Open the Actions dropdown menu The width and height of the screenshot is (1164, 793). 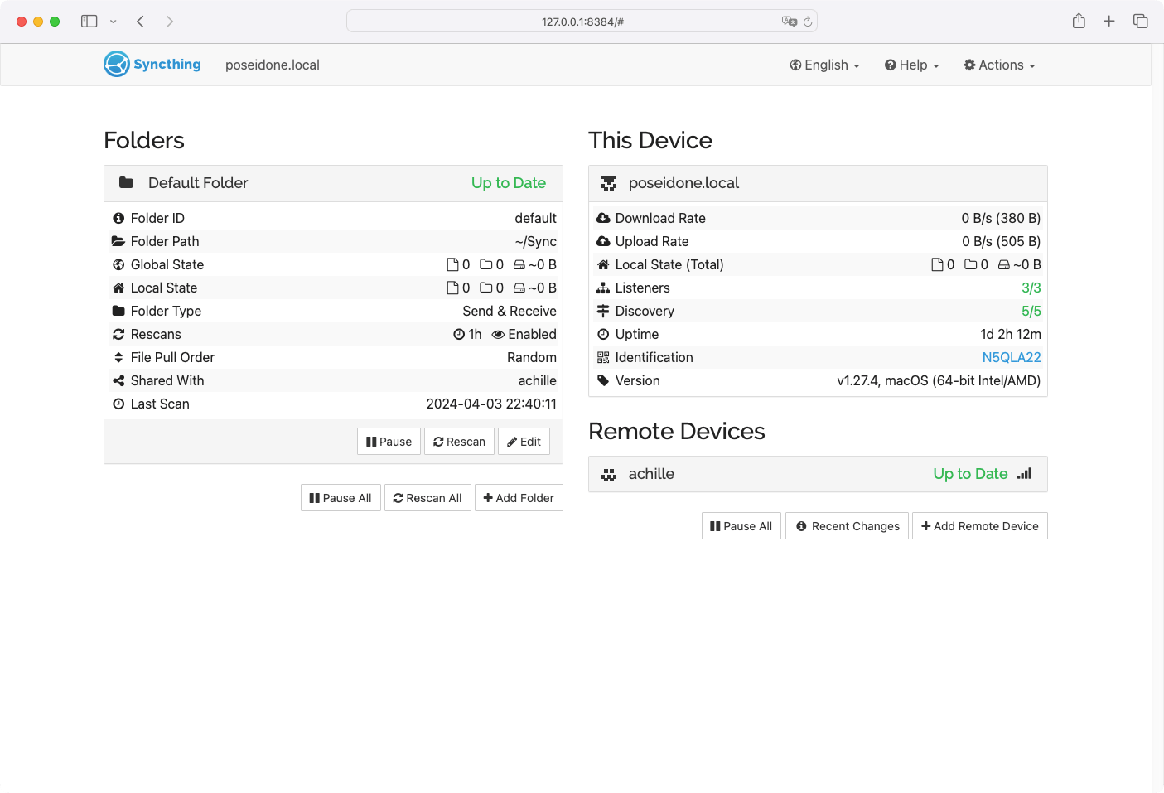tap(999, 65)
